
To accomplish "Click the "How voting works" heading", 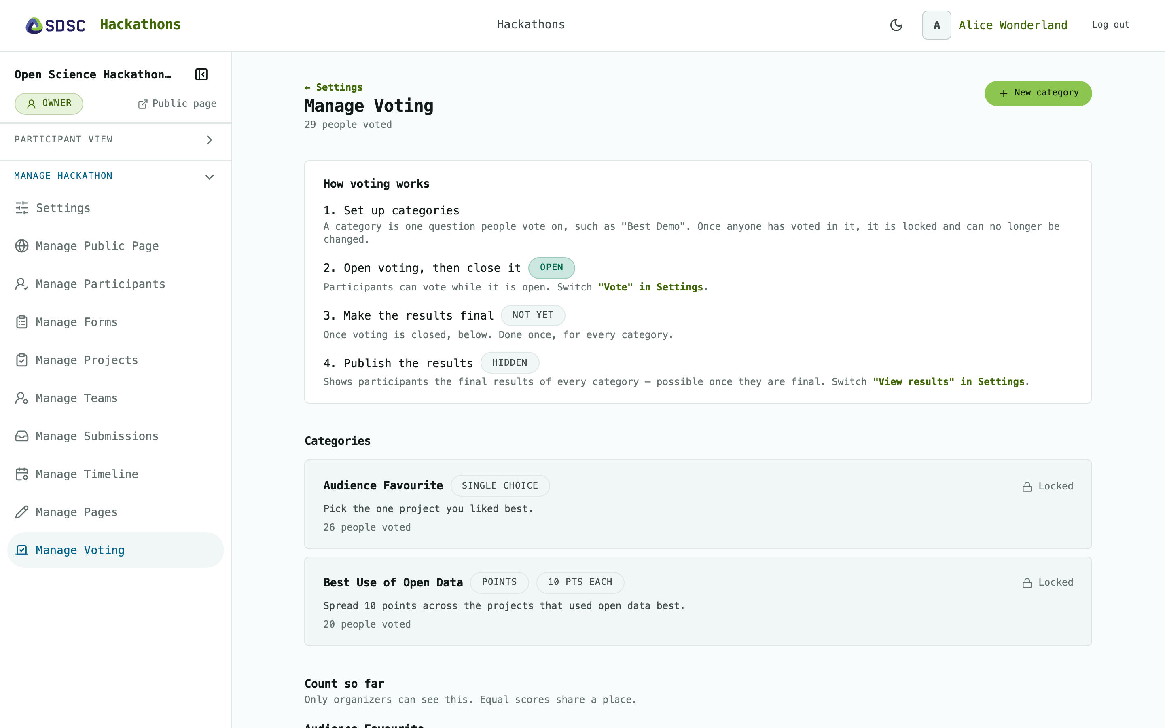I will (376, 184).
